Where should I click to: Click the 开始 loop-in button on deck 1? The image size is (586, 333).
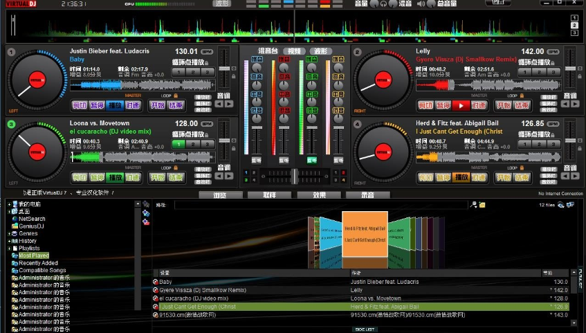pyautogui.click(x=158, y=105)
